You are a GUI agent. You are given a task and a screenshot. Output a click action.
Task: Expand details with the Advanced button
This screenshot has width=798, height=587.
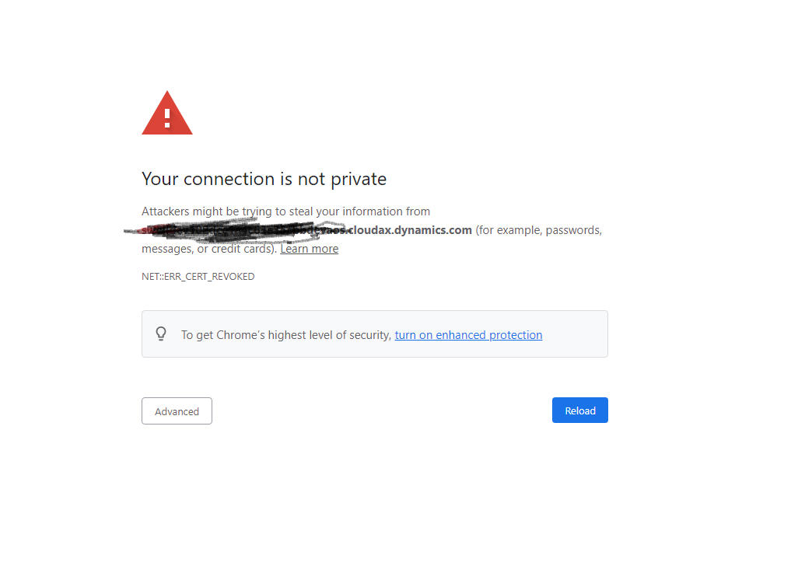click(177, 411)
